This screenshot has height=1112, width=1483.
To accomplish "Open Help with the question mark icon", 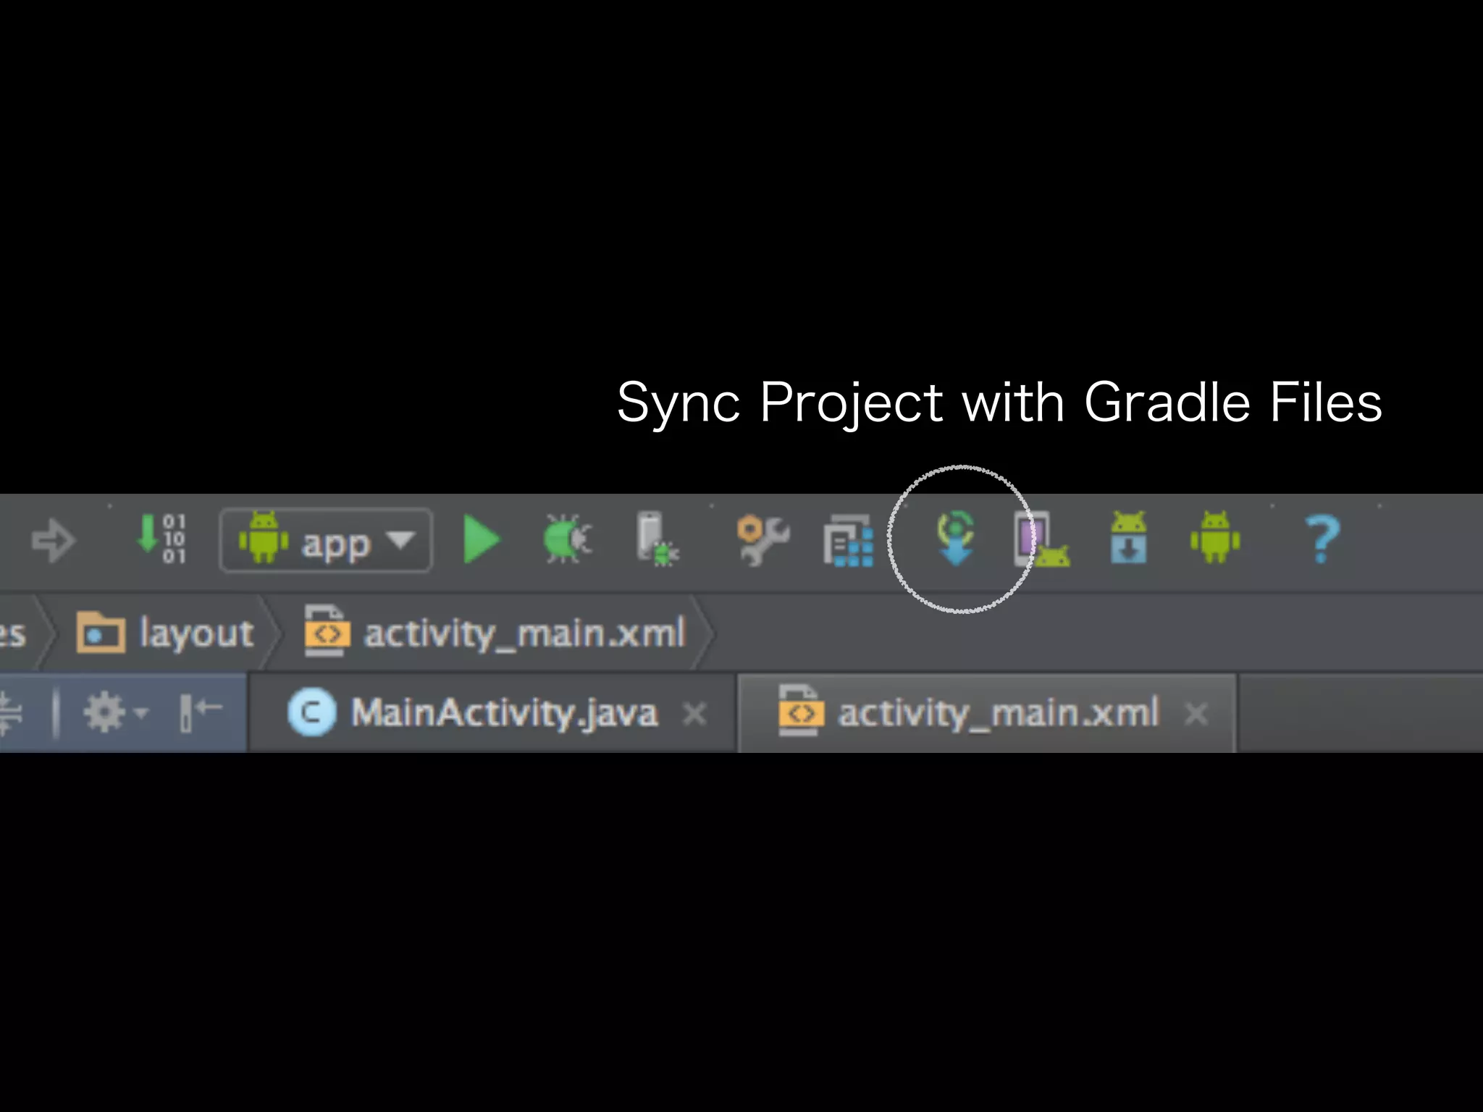I will pyautogui.click(x=1322, y=539).
